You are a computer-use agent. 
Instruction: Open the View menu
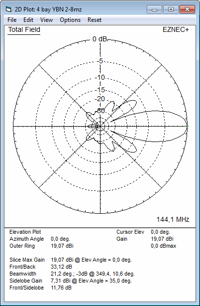pyautogui.click(x=46, y=20)
